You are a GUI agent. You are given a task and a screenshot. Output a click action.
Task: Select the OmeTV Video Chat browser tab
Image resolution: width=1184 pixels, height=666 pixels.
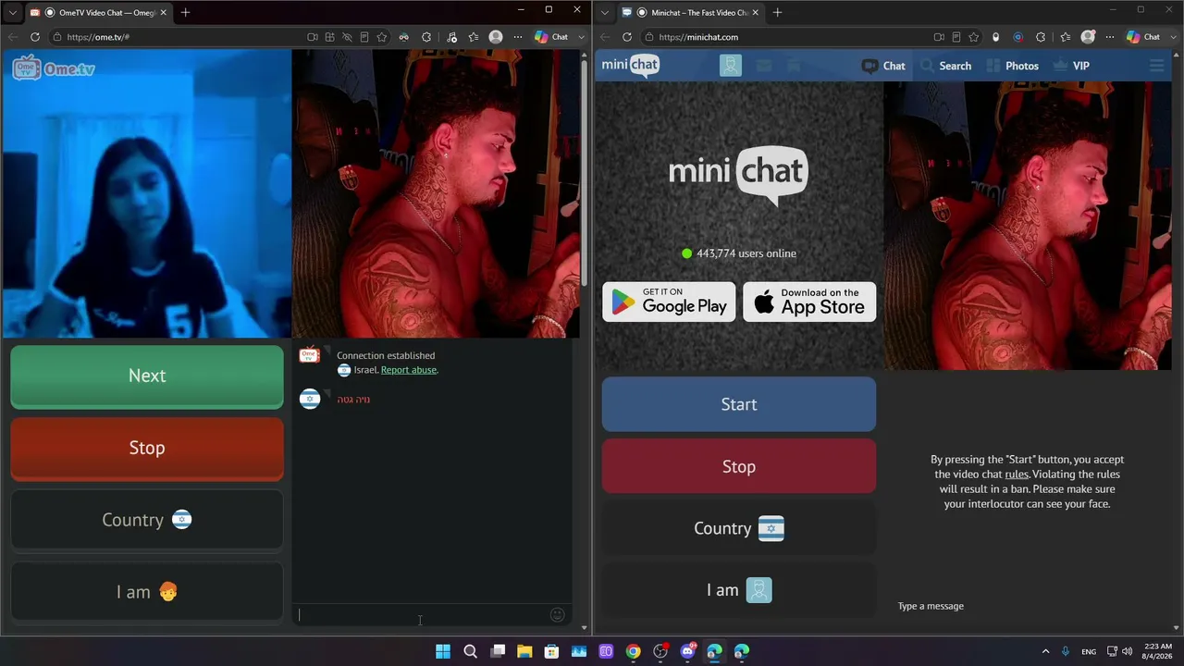pyautogui.click(x=97, y=12)
